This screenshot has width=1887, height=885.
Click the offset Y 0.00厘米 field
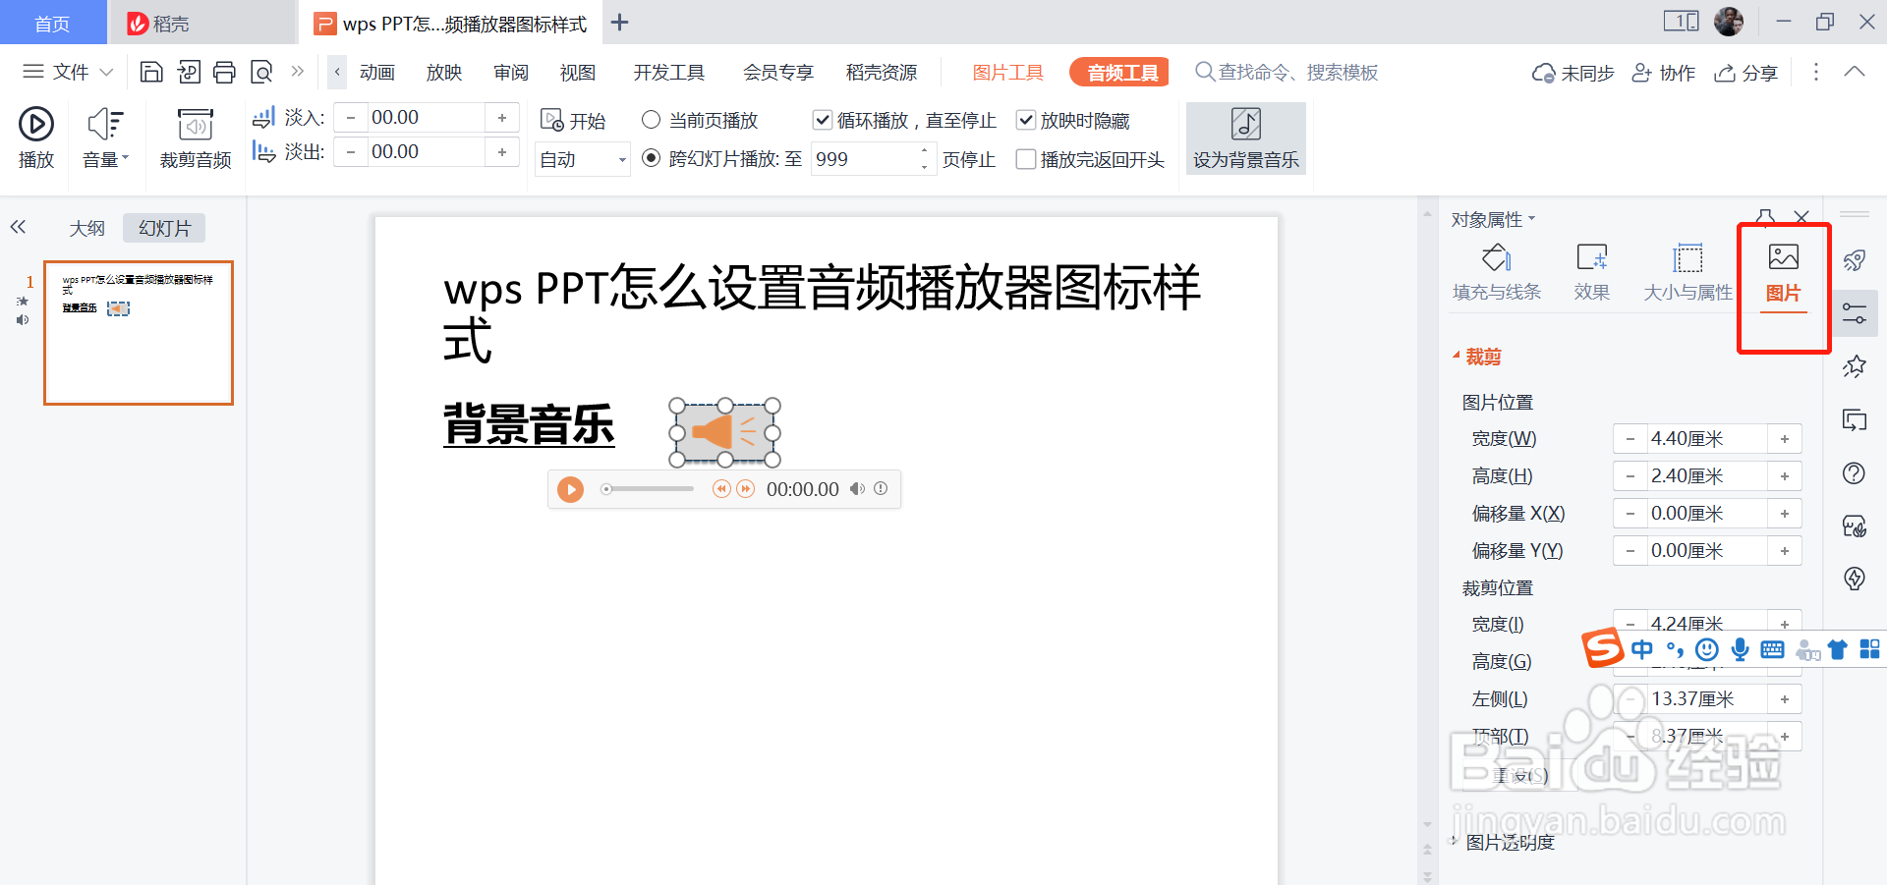1706,551
